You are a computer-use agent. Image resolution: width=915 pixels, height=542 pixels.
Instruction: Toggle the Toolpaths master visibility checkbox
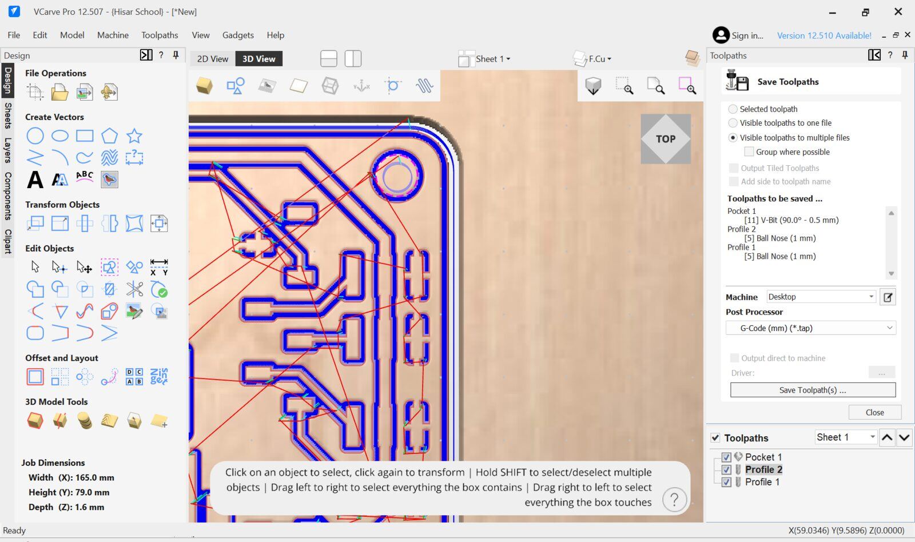(715, 438)
